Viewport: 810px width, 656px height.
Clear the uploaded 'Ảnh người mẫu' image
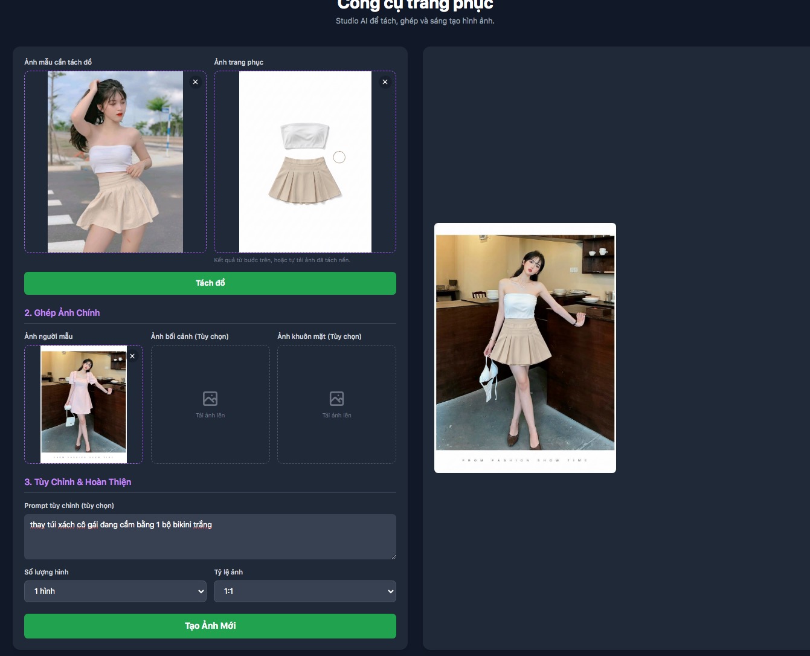coord(132,356)
